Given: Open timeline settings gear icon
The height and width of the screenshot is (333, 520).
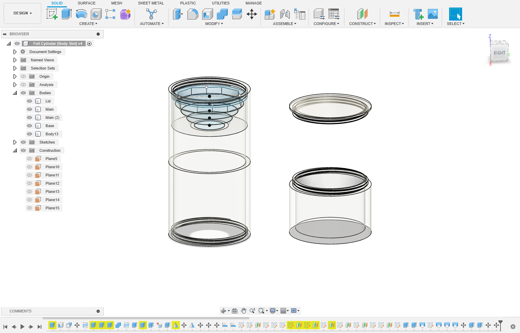Looking at the screenshot, I should coord(513,326).
